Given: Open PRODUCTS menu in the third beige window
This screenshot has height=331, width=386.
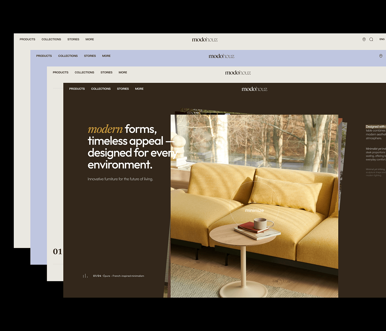Looking at the screenshot, I should tap(60, 72).
